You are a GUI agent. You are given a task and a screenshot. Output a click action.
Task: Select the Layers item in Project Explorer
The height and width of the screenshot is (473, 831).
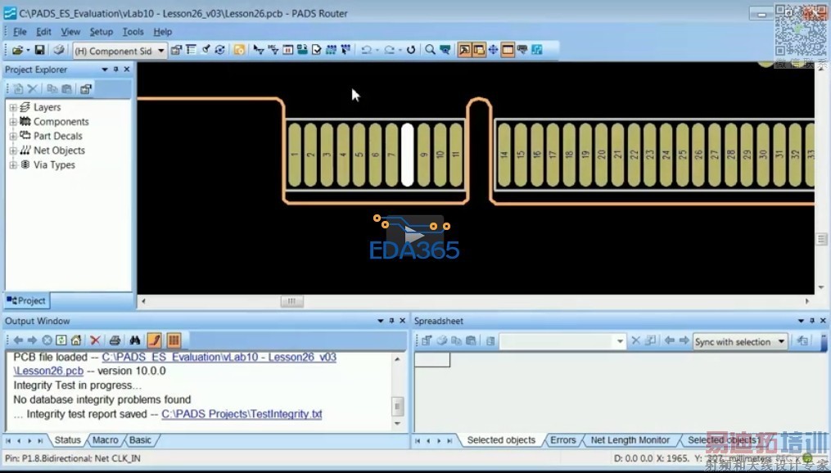[x=47, y=107]
